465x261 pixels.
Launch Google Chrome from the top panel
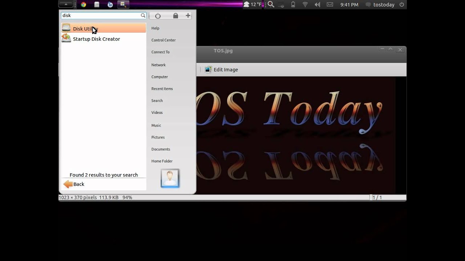click(84, 5)
